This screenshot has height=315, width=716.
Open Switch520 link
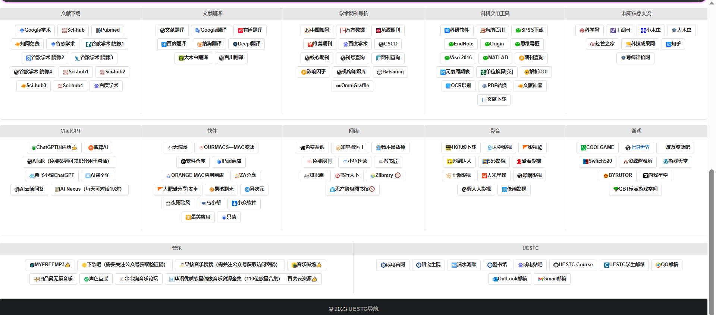[597, 161]
